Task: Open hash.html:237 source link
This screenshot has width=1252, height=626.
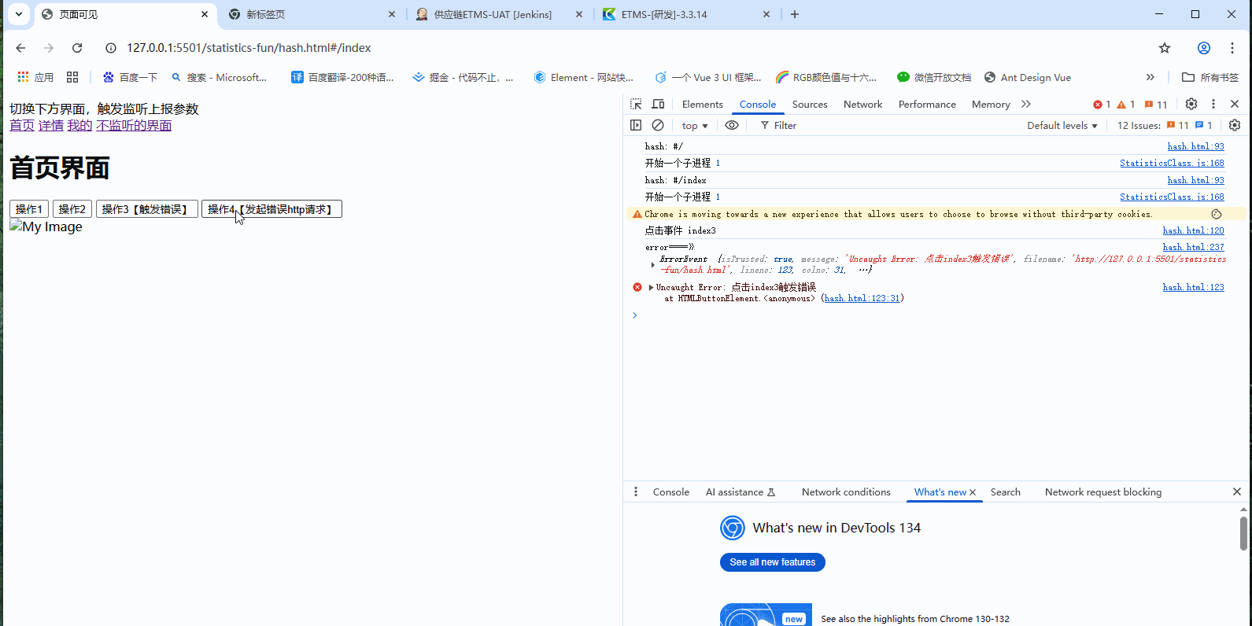Action: (1194, 247)
